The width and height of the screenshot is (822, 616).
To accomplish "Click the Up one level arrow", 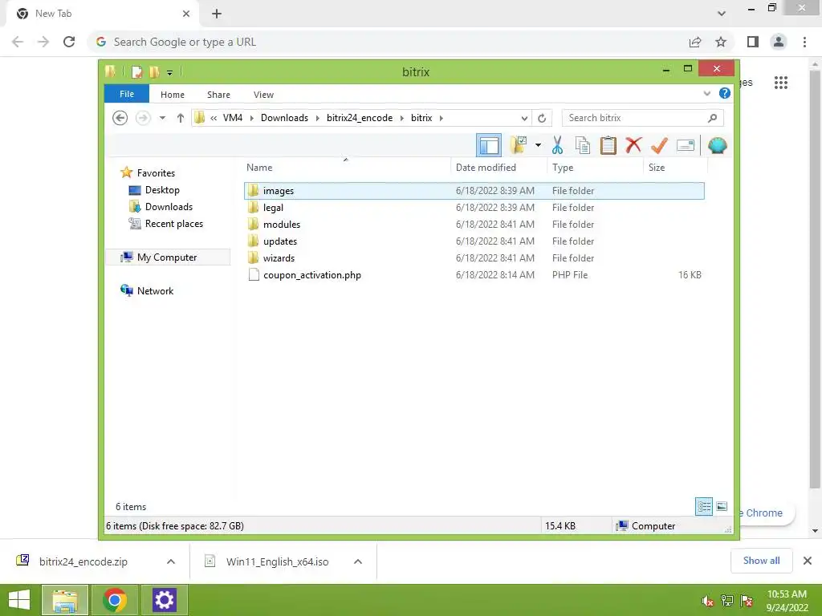I will [181, 118].
